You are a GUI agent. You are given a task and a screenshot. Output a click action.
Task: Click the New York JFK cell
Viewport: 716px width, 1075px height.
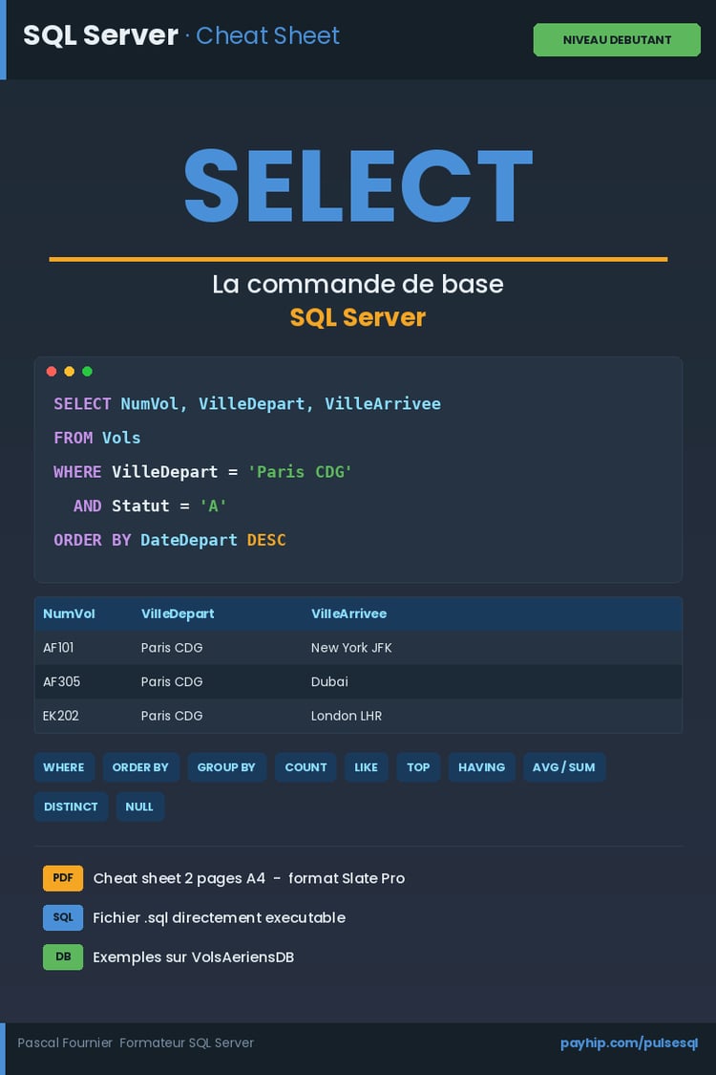tap(351, 648)
